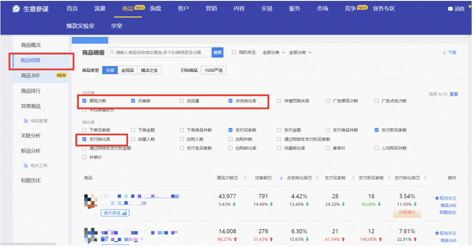Tick the 我的关注 checkbox
The image size is (473, 247).
234,53
